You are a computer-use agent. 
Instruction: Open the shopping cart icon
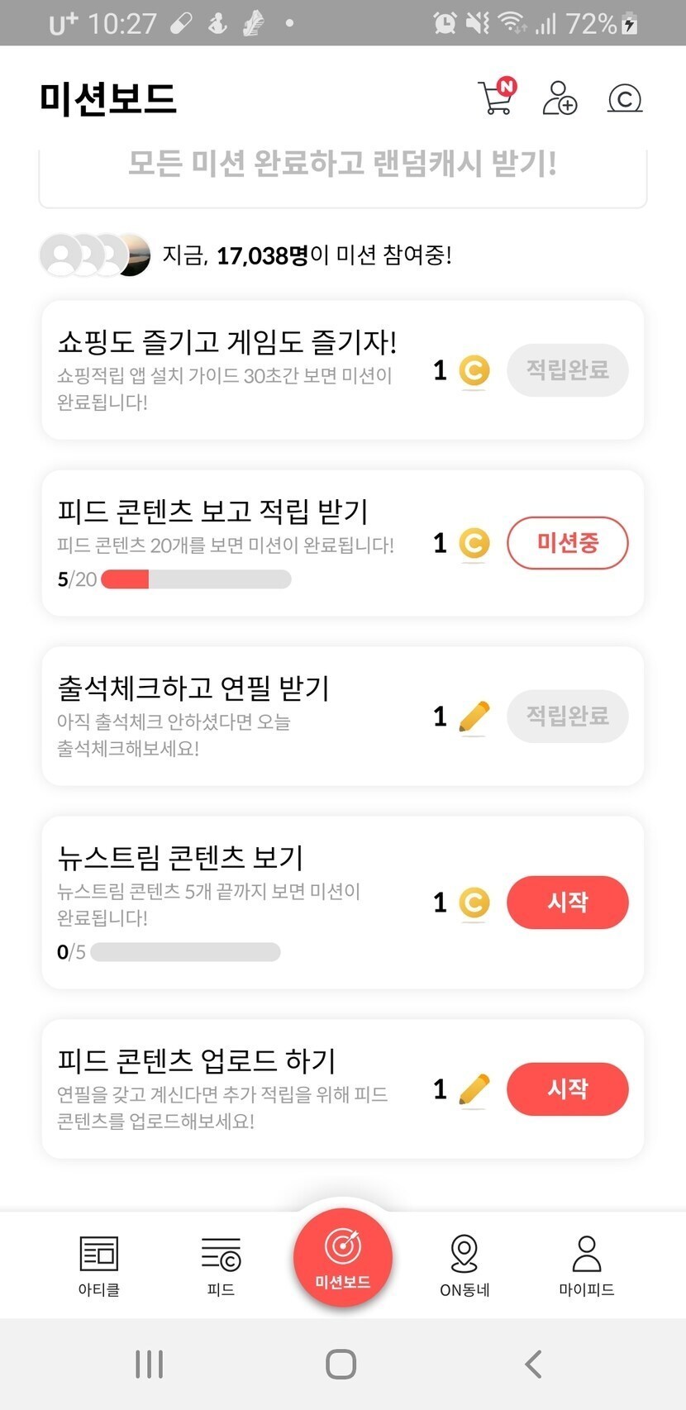point(496,98)
